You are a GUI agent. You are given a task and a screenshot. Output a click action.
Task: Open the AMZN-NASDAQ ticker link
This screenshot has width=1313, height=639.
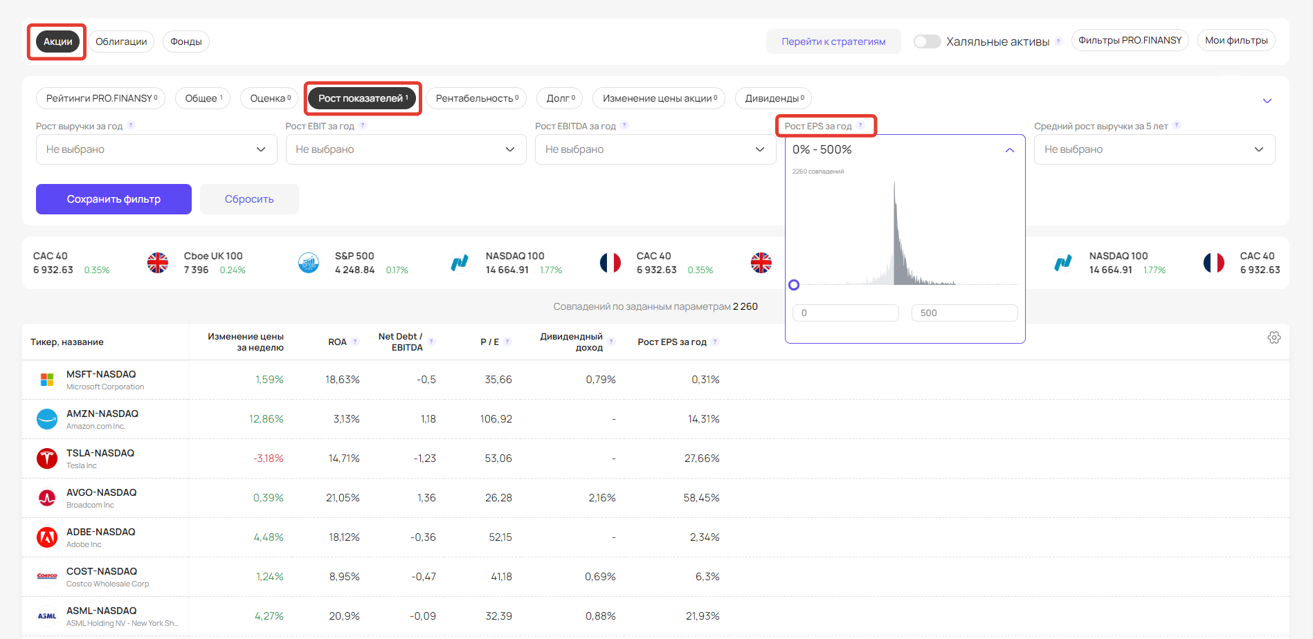click(102, 414)
